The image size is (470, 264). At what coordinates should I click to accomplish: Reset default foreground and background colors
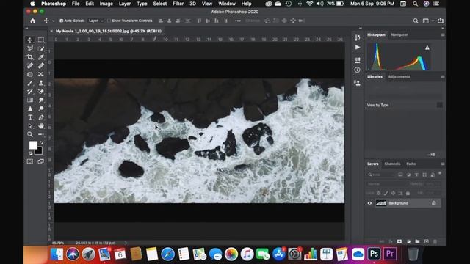(30, 153)
